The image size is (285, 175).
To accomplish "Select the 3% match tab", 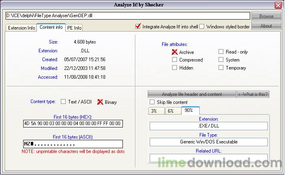I will (x=157, y=111).
